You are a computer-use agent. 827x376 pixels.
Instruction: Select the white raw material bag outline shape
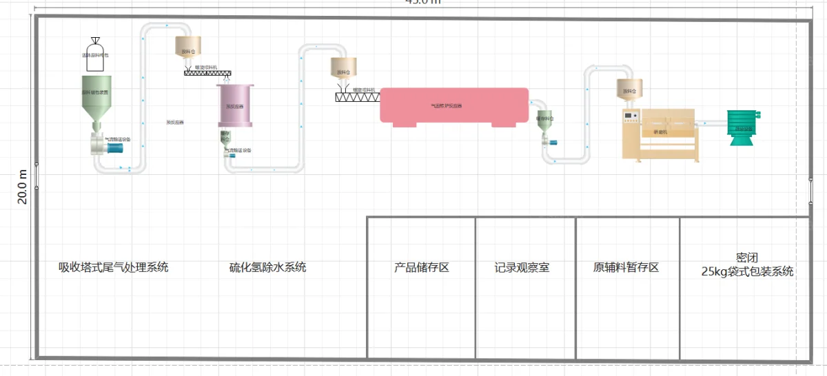96,54
